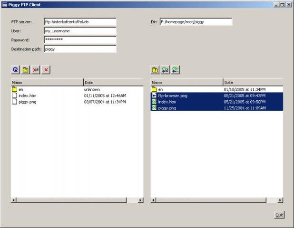294x228 pixels.
Task: Click the Destination path field
Action: pos(80,49)
